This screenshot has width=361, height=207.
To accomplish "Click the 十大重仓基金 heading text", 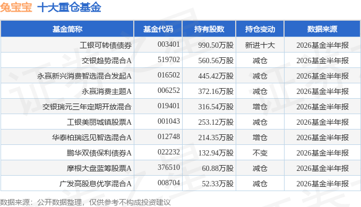I will pos(69,7).
